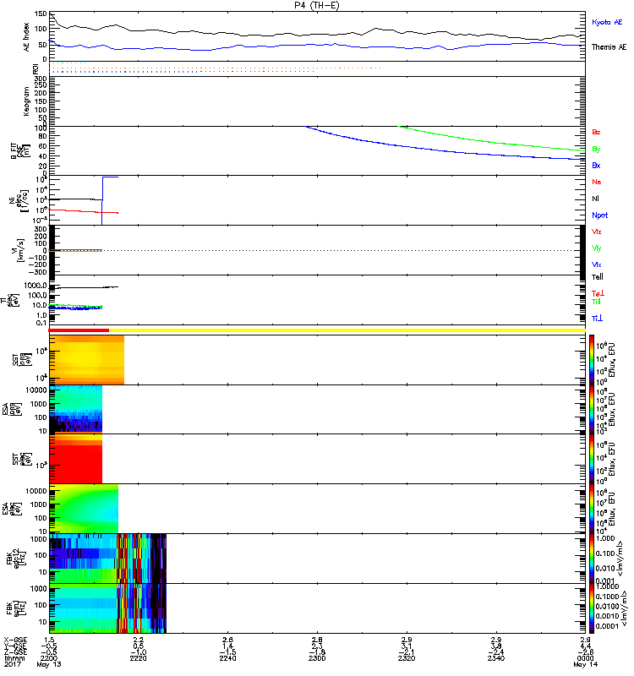This screenshot has width=634, height=676.
Task: Click the color bar beside the FBK scm1 panel
Action: [591, 608]
